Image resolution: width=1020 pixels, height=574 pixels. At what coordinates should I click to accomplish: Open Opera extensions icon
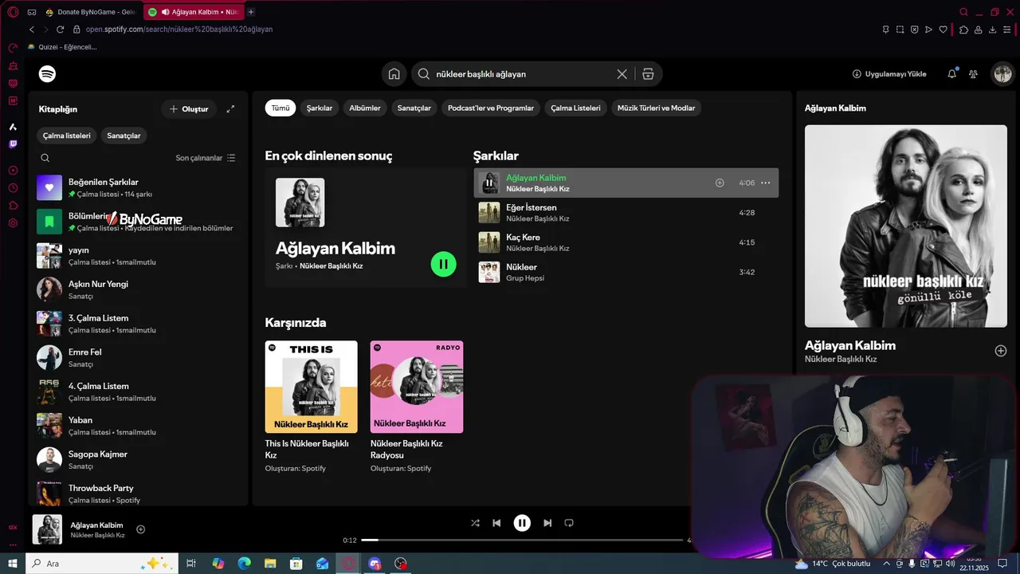pyautogui.click(x=964, y=29)
